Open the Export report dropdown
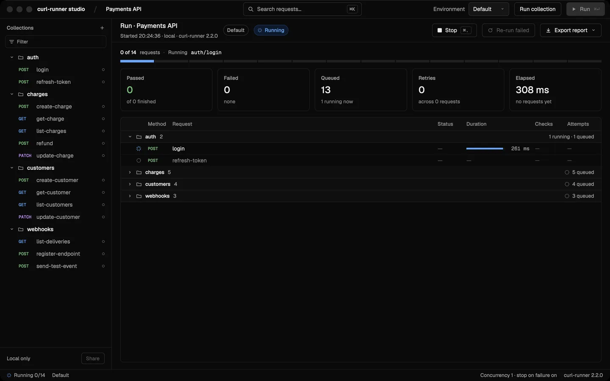Image resolution: width=610 pixels, height=381 pixels. tap(571, 30)
